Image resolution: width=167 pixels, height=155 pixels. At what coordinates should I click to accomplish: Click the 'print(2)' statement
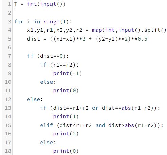[66, 134]
